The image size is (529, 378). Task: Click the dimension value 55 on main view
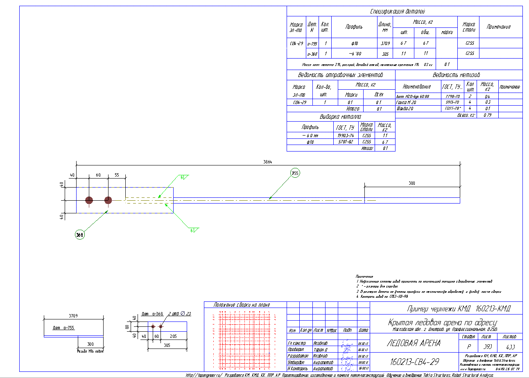pos(116,175)
